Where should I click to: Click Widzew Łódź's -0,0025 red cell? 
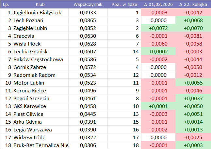tap(193, 138)
